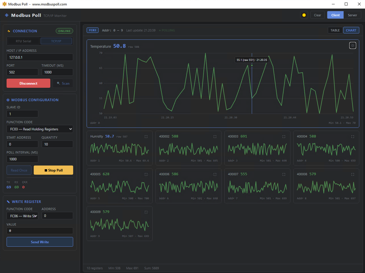Click the gear icon beside Modbus Configuration
This screenshot has height=273, width=365.
pos(8,100)
